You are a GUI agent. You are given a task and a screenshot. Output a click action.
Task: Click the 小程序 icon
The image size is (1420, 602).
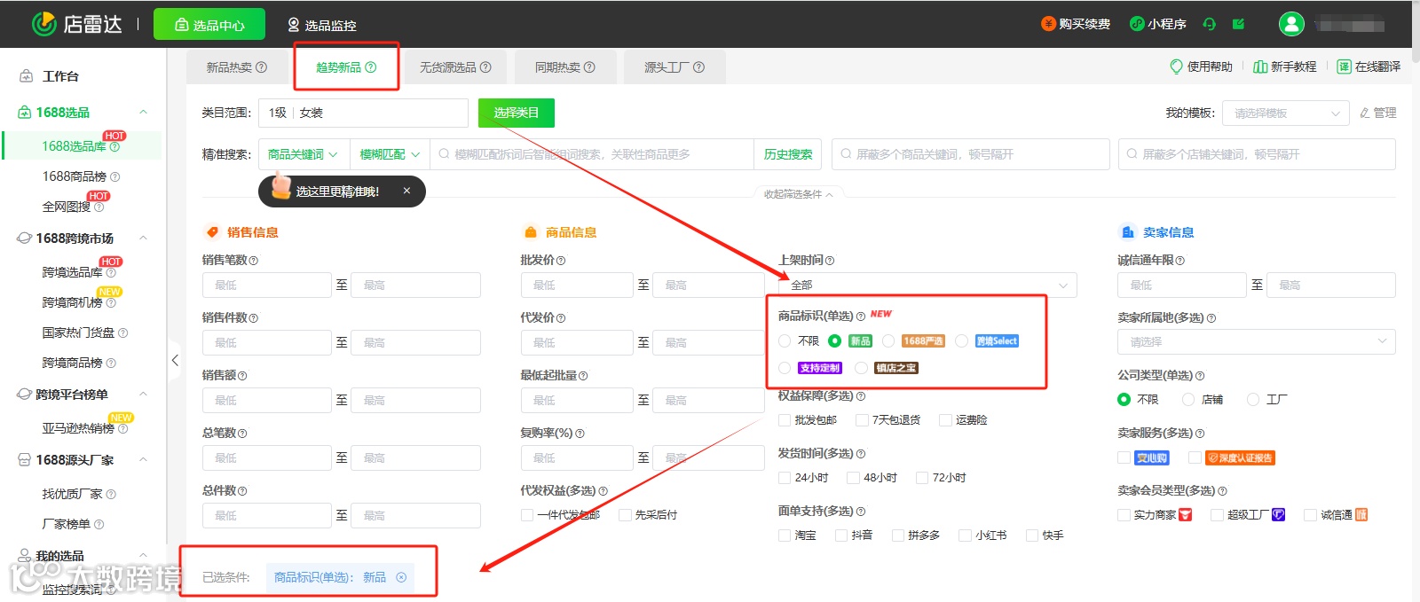1136,24
